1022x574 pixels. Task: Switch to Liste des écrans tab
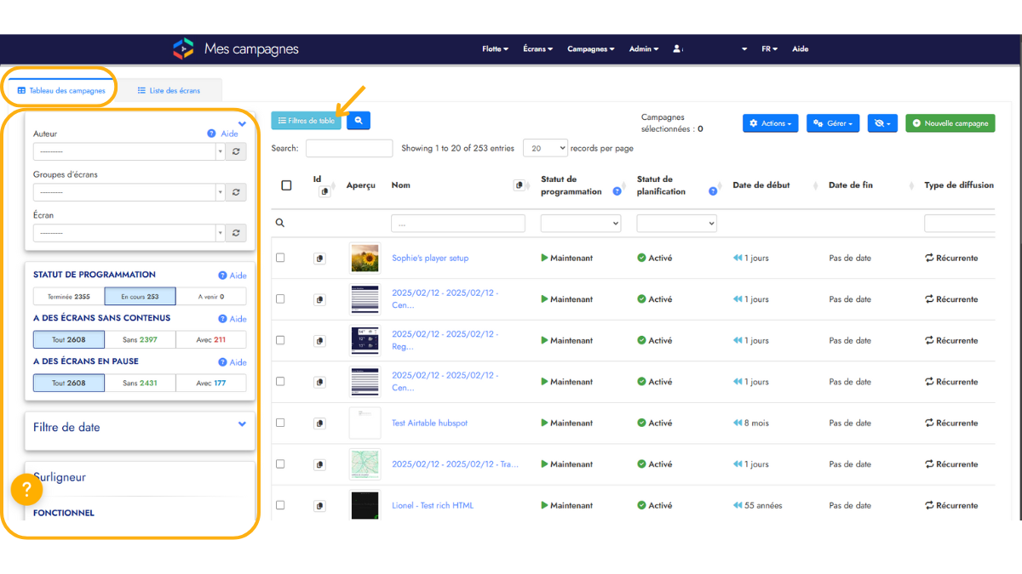[x=169, y=90]
